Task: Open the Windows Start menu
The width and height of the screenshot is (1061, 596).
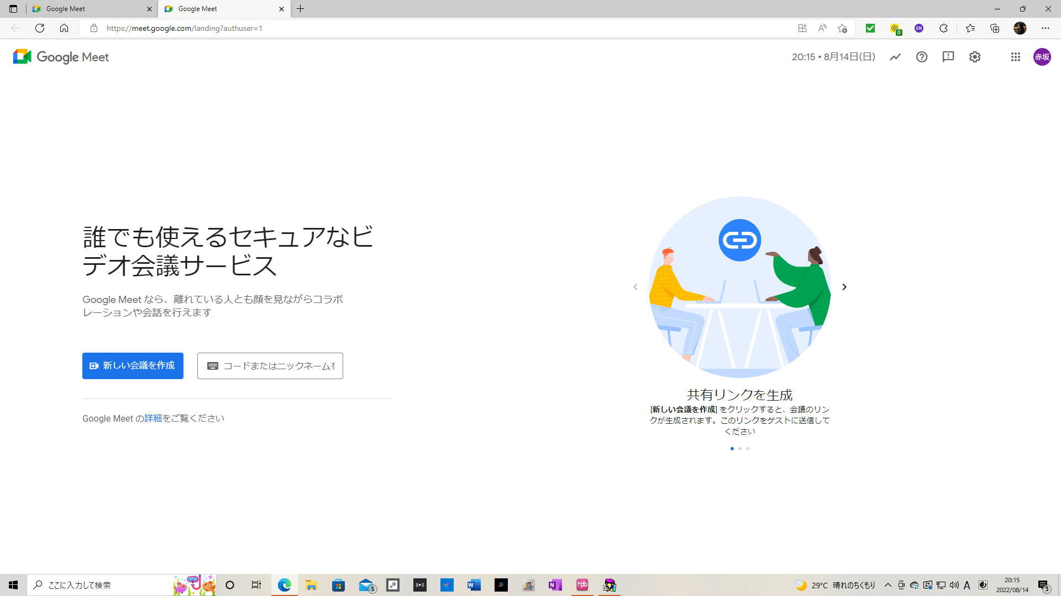Action: pos(13,585)
